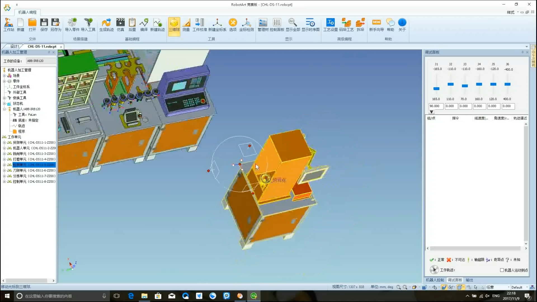537x302 pixels.
Task: Switch to the 机器人控制 bottom tab
Action: pos(435,280)
